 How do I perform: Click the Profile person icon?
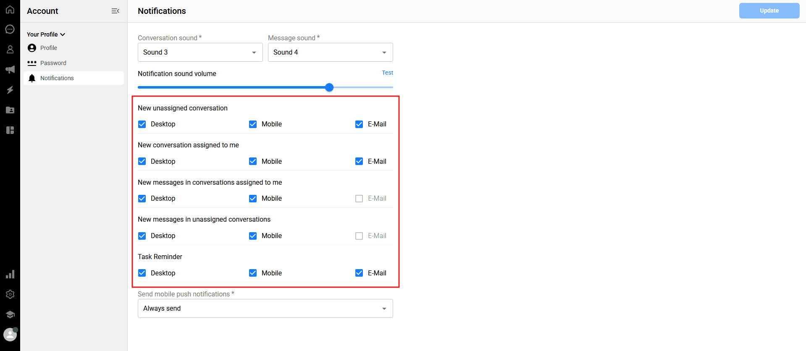coord(32,48)
